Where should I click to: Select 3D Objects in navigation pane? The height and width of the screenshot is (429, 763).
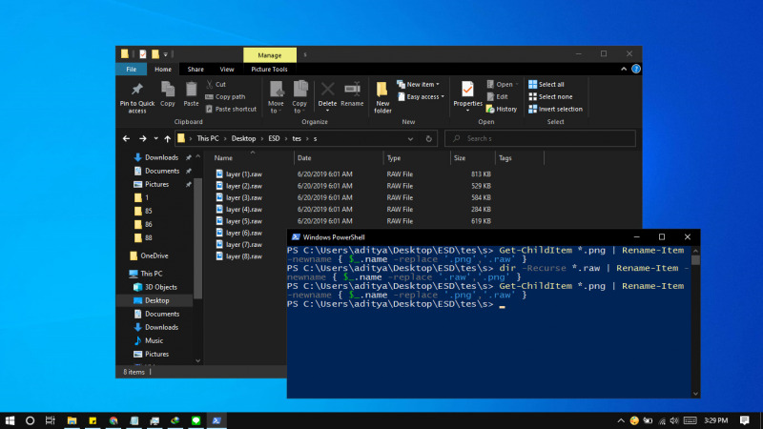[x=155, y=287]
